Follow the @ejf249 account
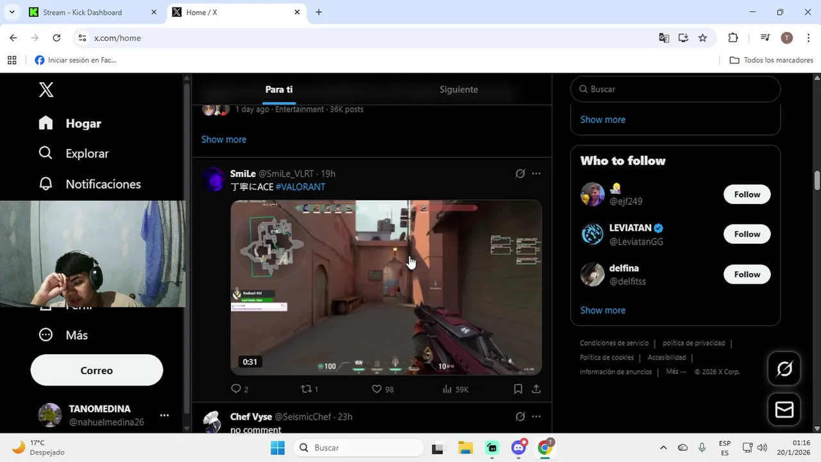Viewport: 821px width, 462px height. (x=747, y=194)
